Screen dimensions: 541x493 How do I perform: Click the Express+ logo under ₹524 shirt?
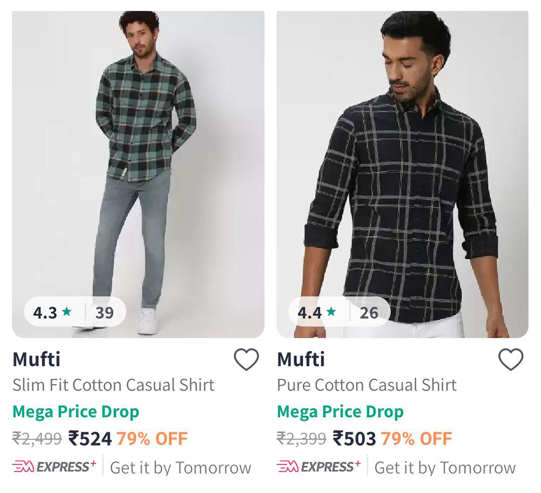click(x=54, y=467)
